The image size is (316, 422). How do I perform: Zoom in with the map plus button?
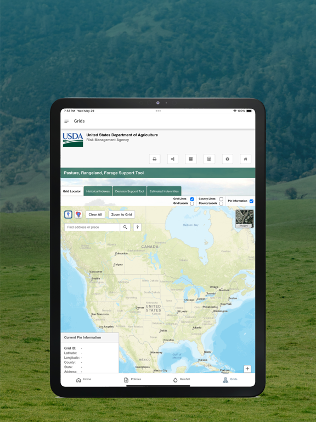[247, 369]
